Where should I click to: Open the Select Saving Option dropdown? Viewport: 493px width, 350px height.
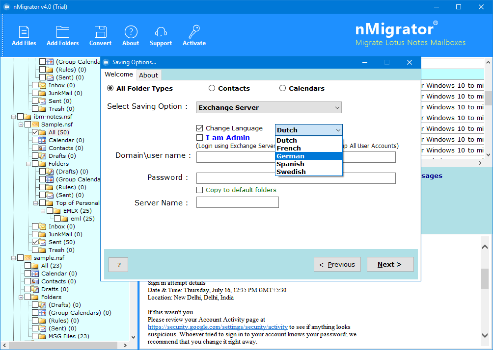tap(269, 107)
